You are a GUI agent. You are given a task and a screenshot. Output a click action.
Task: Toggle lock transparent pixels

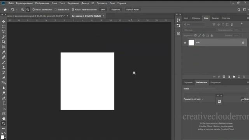(x=195, y=35)
